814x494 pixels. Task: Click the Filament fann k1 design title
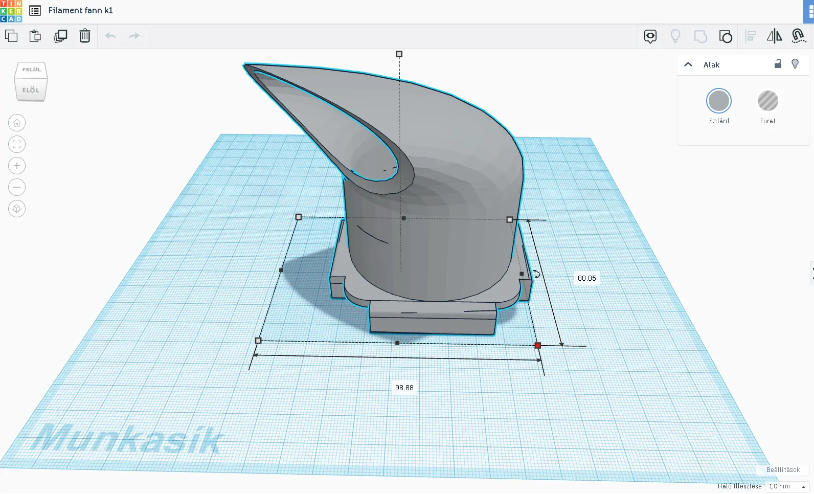[81, 10]
